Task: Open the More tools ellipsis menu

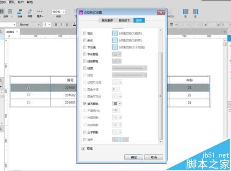Action: (x=40, y=12)
